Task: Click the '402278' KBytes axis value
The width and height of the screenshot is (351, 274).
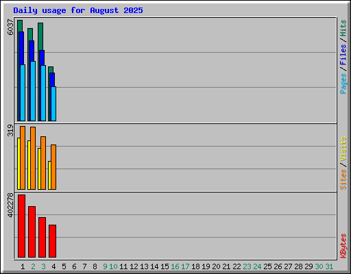Action: click(10, 205)
